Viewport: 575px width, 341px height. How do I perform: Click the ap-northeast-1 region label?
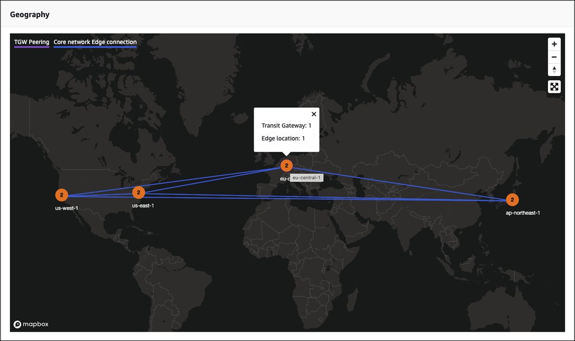pyautogui.click(x=523, y=212)
